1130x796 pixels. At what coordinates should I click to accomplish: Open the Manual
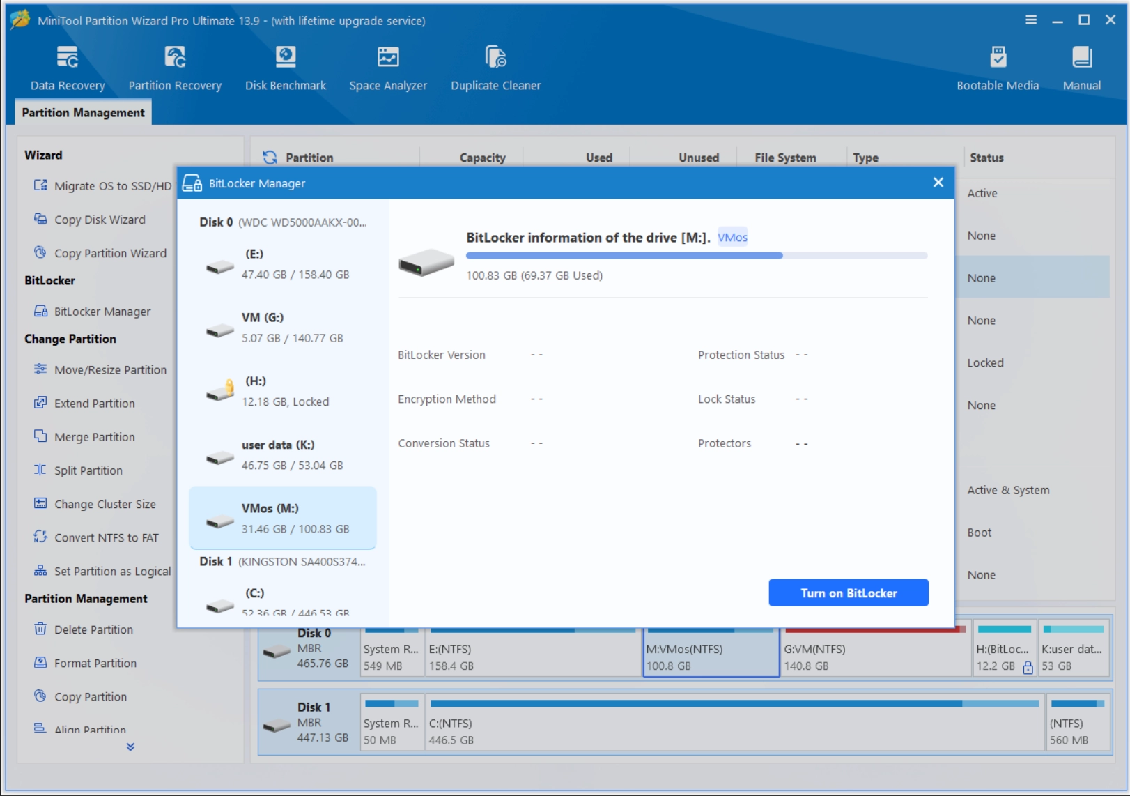[1082, 68]
